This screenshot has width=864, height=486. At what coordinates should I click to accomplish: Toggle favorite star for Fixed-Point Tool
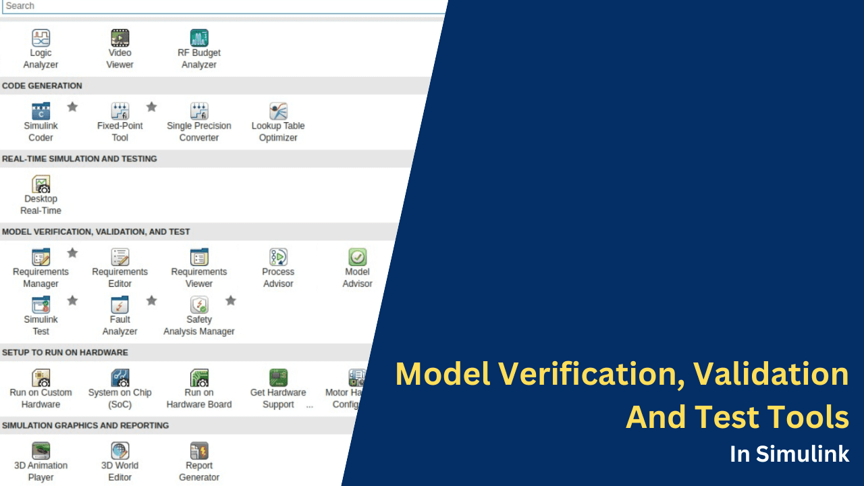[151, 107]
